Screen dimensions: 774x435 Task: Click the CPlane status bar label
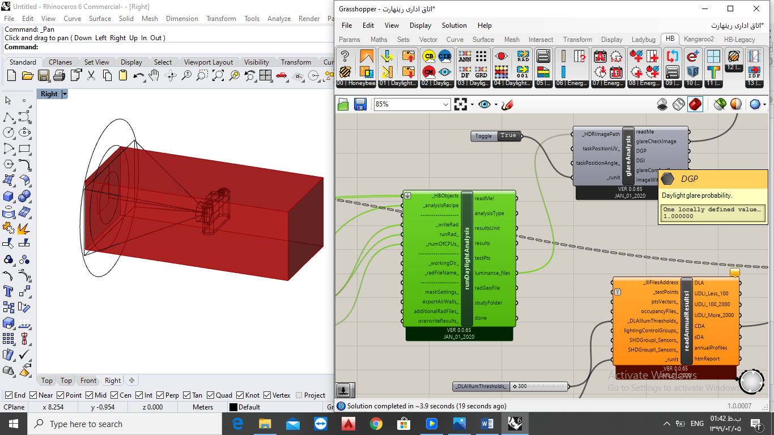pyautogui.click(x=14, y=407)
